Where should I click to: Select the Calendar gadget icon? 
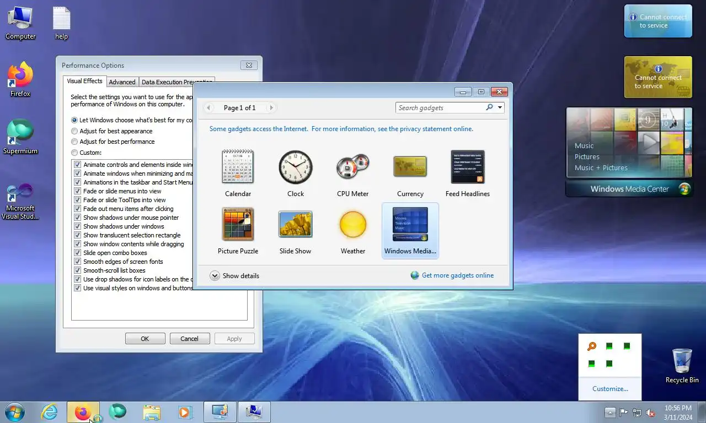238,167
